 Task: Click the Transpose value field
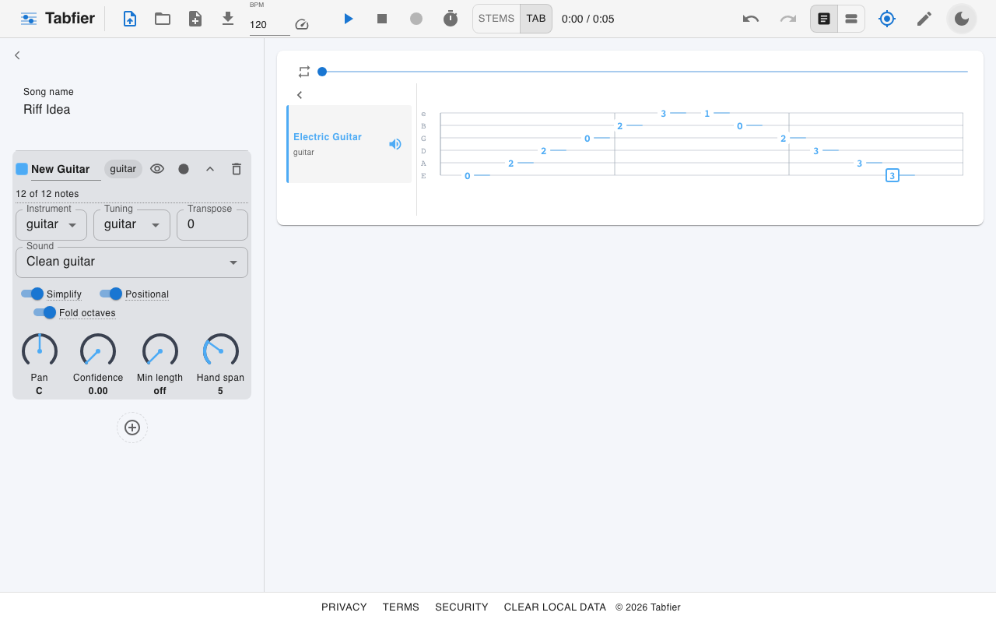click(212, 224)
